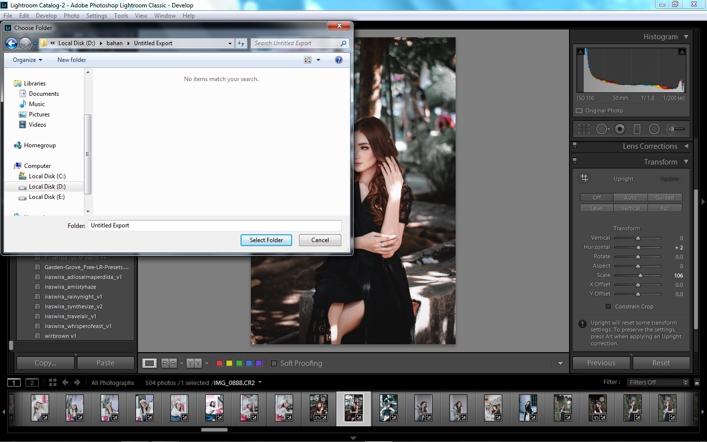Open the Tools menu
Viewport: 707px width, 442px height.
tap(121, 16)
